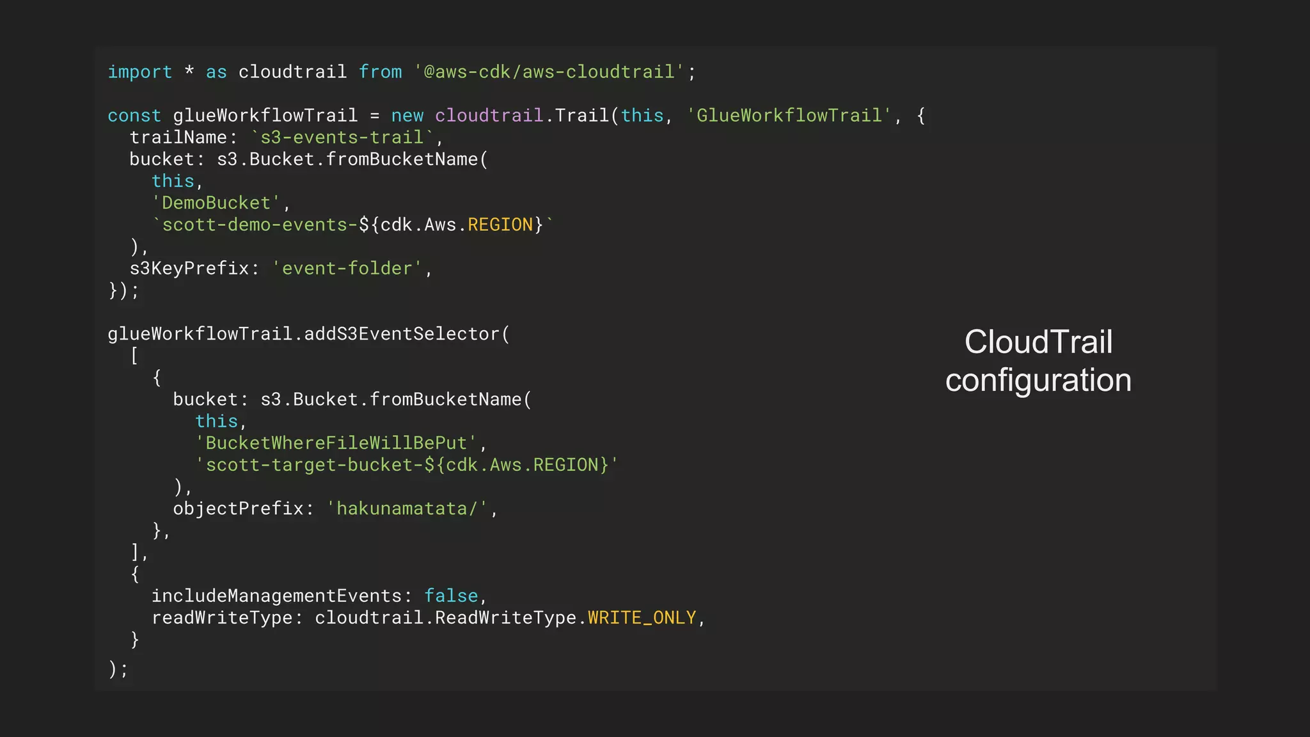Click the 'DemoBucket' string

click(x=216, y=203)
